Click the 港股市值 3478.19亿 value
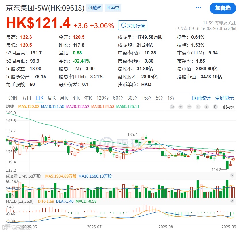Screen dimensions: 239x232 click(x=211, y=77)
